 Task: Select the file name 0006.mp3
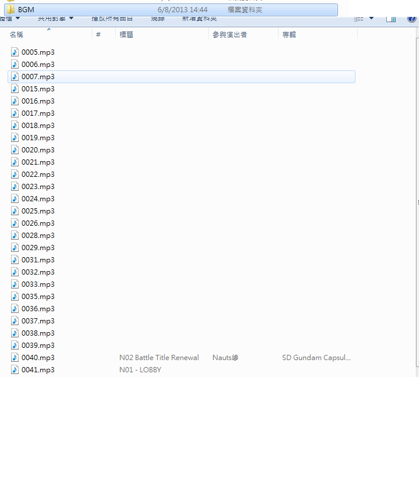[x=38, y=65]
